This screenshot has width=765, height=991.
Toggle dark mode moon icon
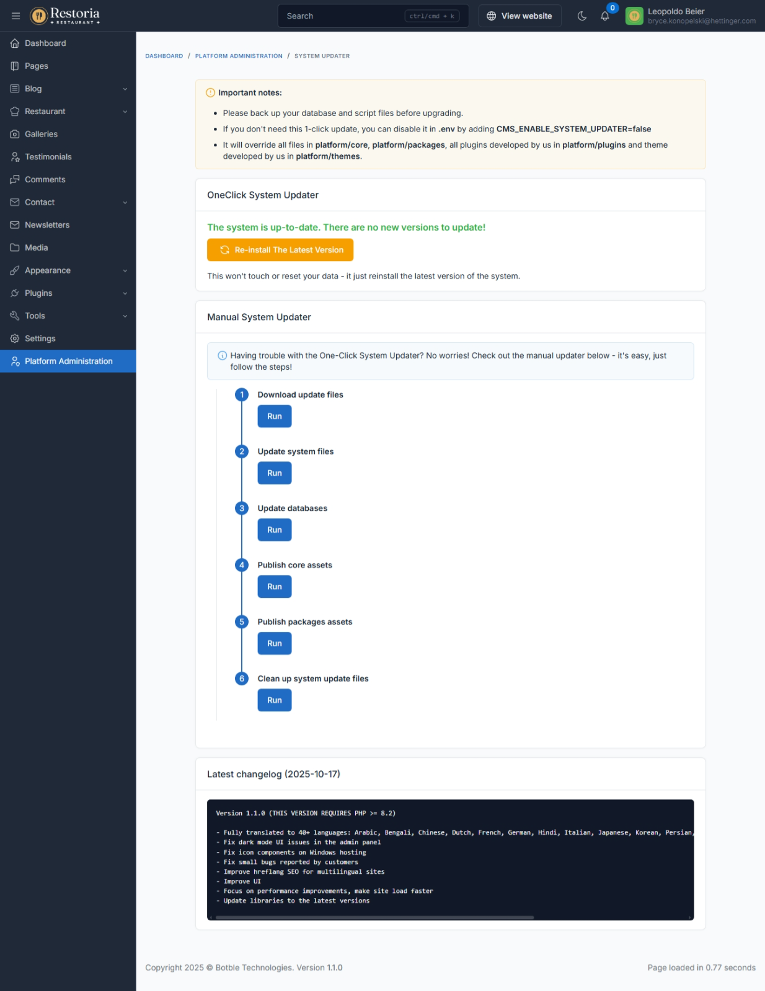coord(581,16)
